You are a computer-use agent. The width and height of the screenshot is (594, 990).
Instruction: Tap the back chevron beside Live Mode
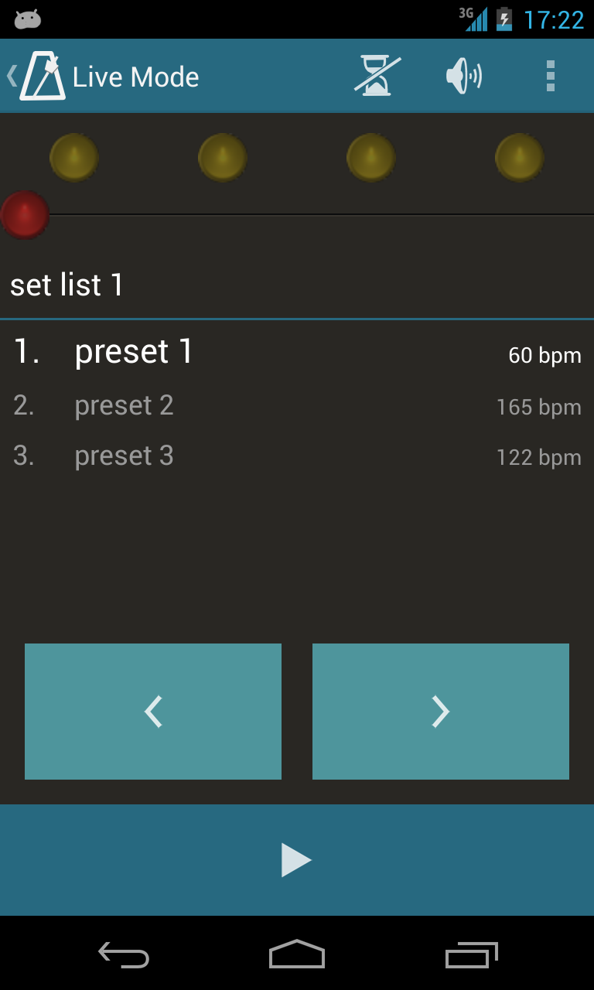point(12,76)
